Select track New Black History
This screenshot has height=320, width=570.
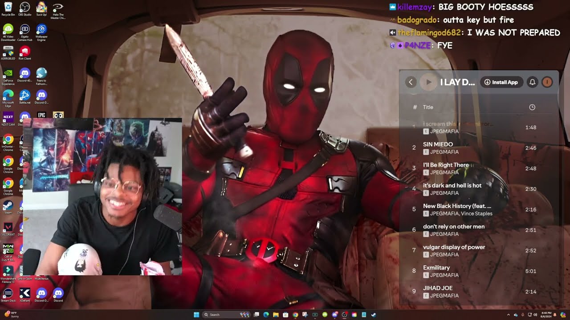479,209
